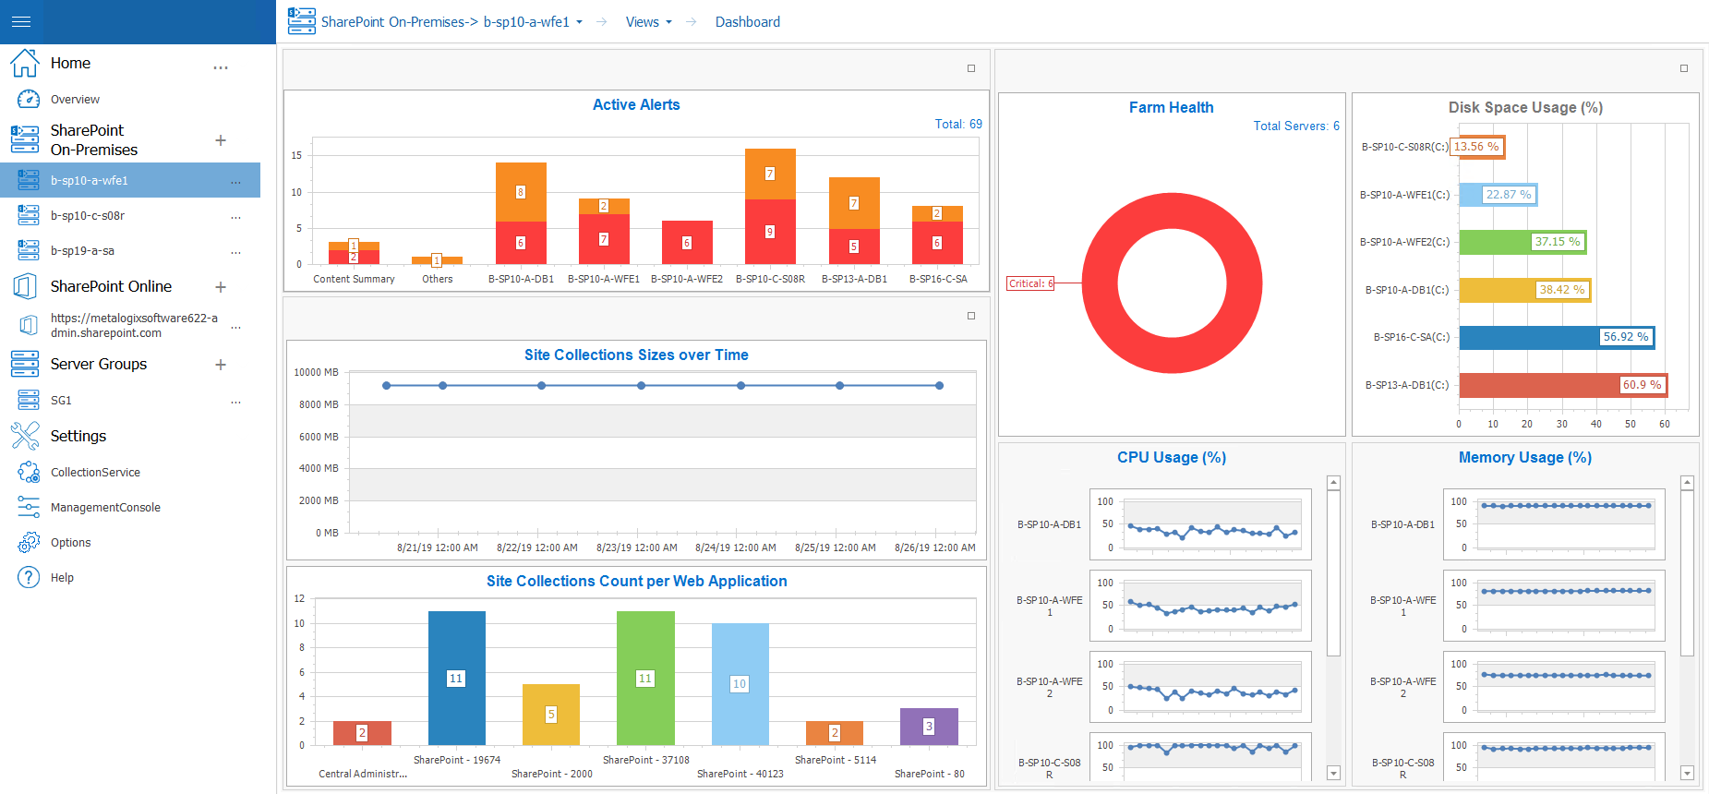
Task: Click the Total Servers: 6 label
Action: point(1296,126)
